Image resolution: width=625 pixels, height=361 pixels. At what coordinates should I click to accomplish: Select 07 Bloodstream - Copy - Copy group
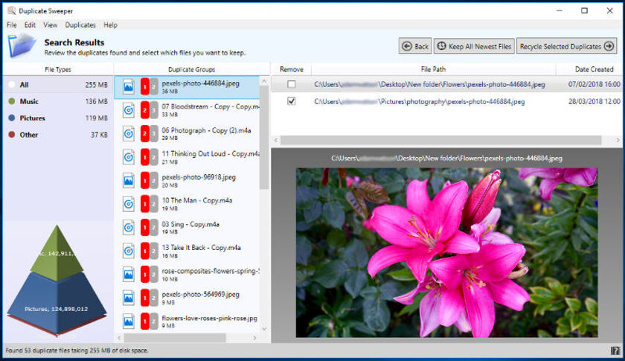(x=187, y=110)
